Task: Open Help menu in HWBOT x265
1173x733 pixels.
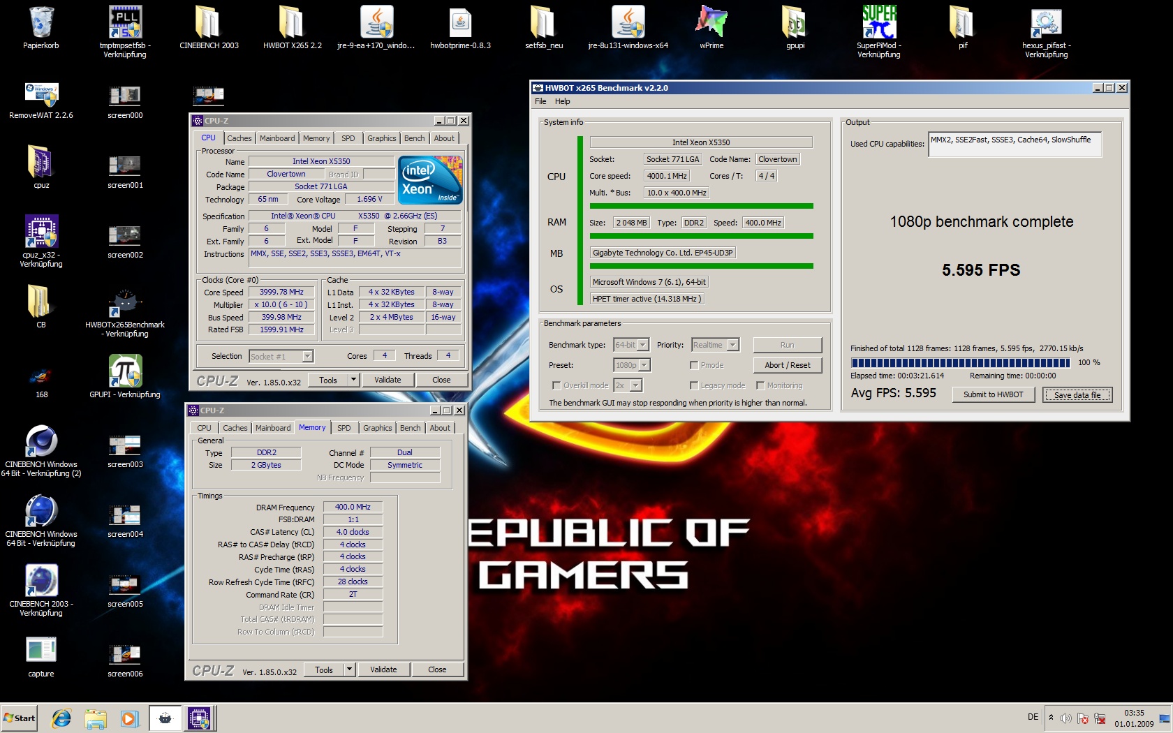Action: click(562, 101)
